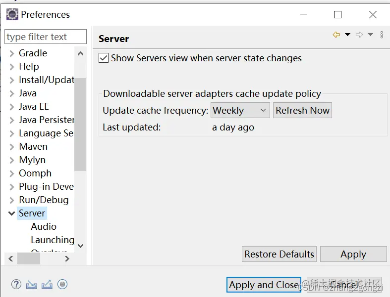This screenshot has height=297, width=390.
Task: Expand the Gradle tree node
Action: 12,53
